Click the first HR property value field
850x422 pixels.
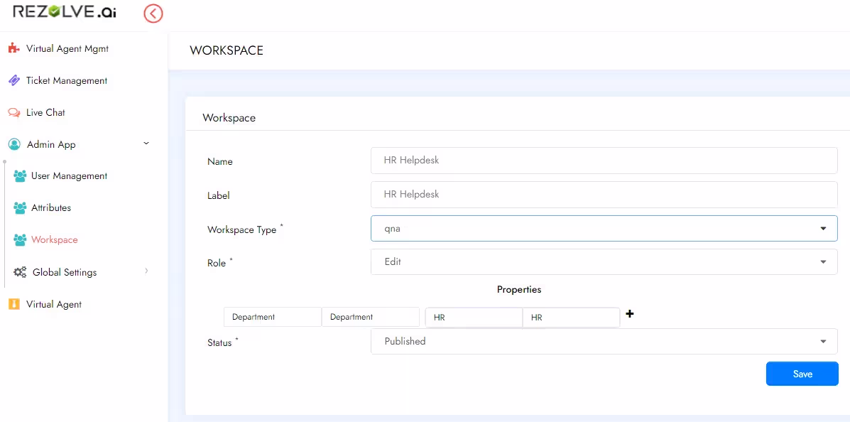click(x=474, y=318)
